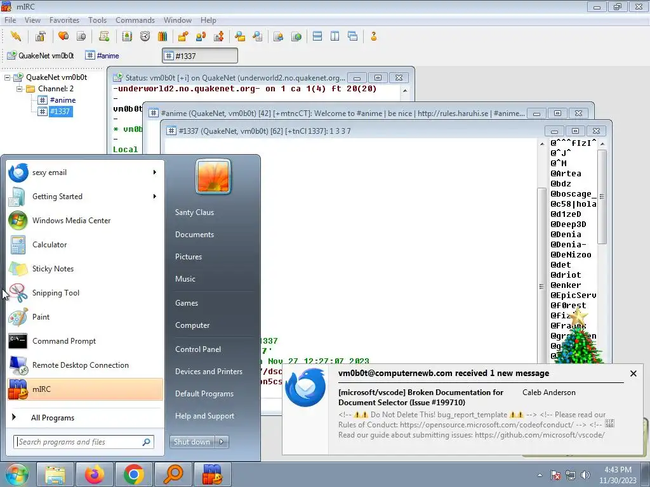Switch to #anime in the switchbar
Screen dimensions: 650x487
103,56
